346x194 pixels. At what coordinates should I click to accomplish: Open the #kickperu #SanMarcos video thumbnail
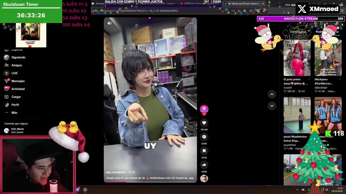click(328, 58)
